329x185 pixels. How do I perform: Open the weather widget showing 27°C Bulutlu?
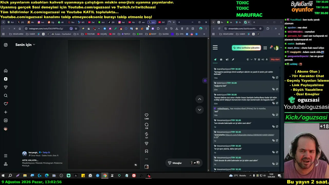[237, 176]
